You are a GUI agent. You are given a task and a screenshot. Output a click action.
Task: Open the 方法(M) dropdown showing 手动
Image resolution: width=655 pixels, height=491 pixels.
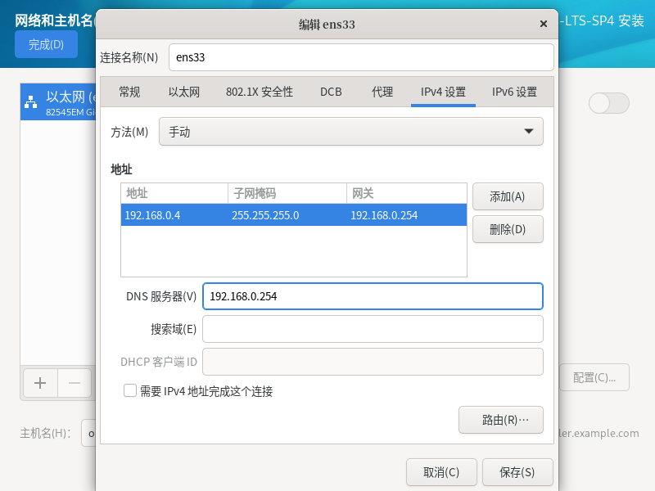[x=351, y=132]
